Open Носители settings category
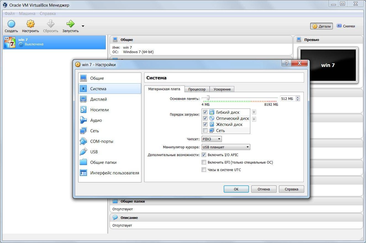 [x=110, y=110]
